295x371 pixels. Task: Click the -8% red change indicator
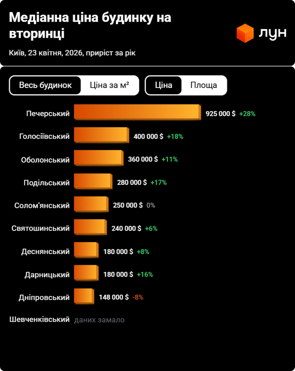tap(138, 297)
